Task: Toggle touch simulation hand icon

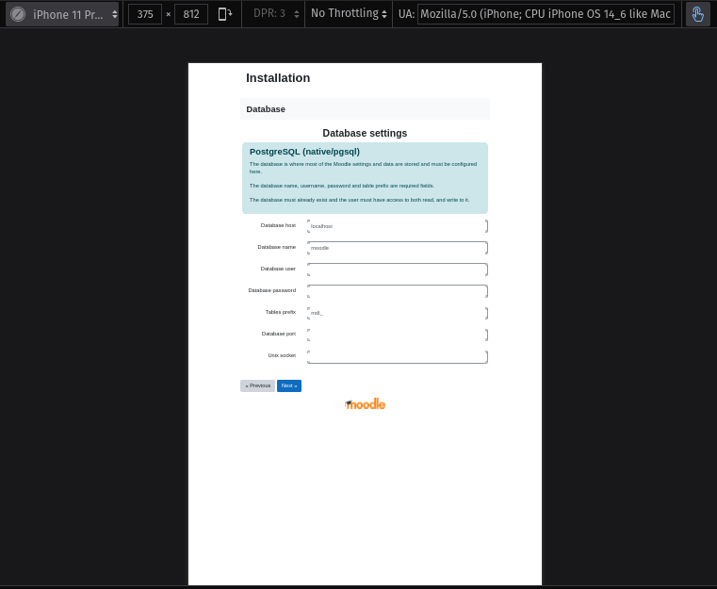Action: tap(698, 14)
